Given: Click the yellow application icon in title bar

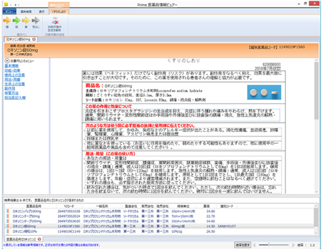Looking at the screenshot, I should click(x=6, y=4).
